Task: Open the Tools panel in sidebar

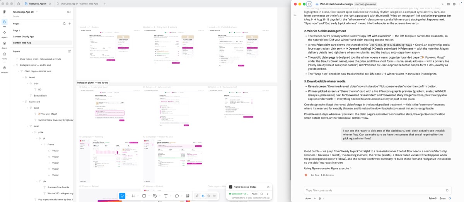Action: [4, 56]
